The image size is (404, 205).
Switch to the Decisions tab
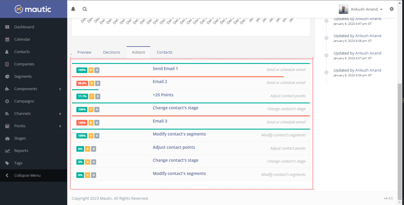[x=111, y=52]
